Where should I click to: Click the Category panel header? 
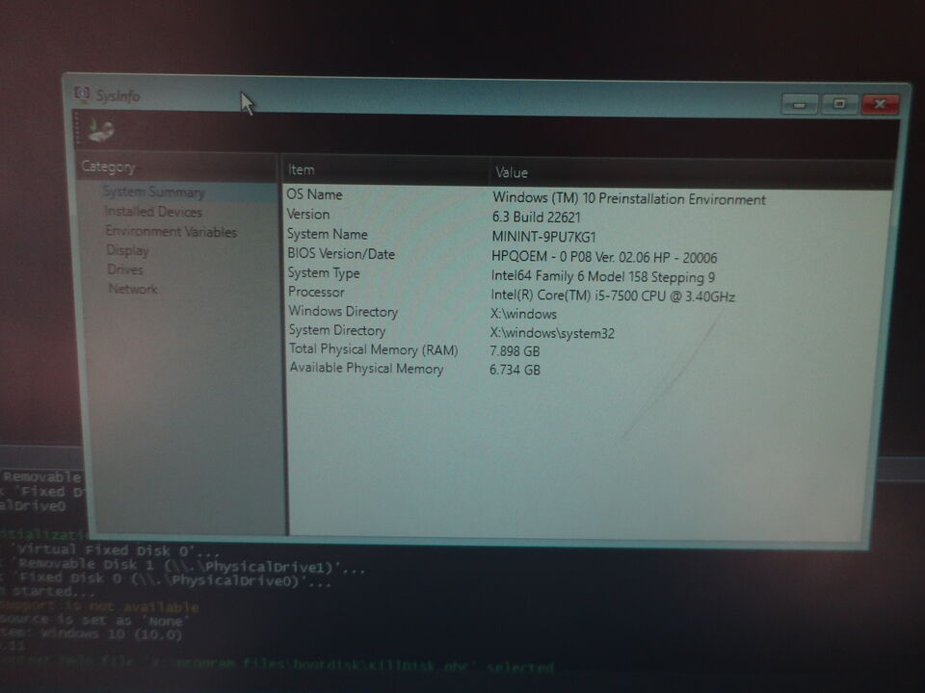[x=108, y=167]
